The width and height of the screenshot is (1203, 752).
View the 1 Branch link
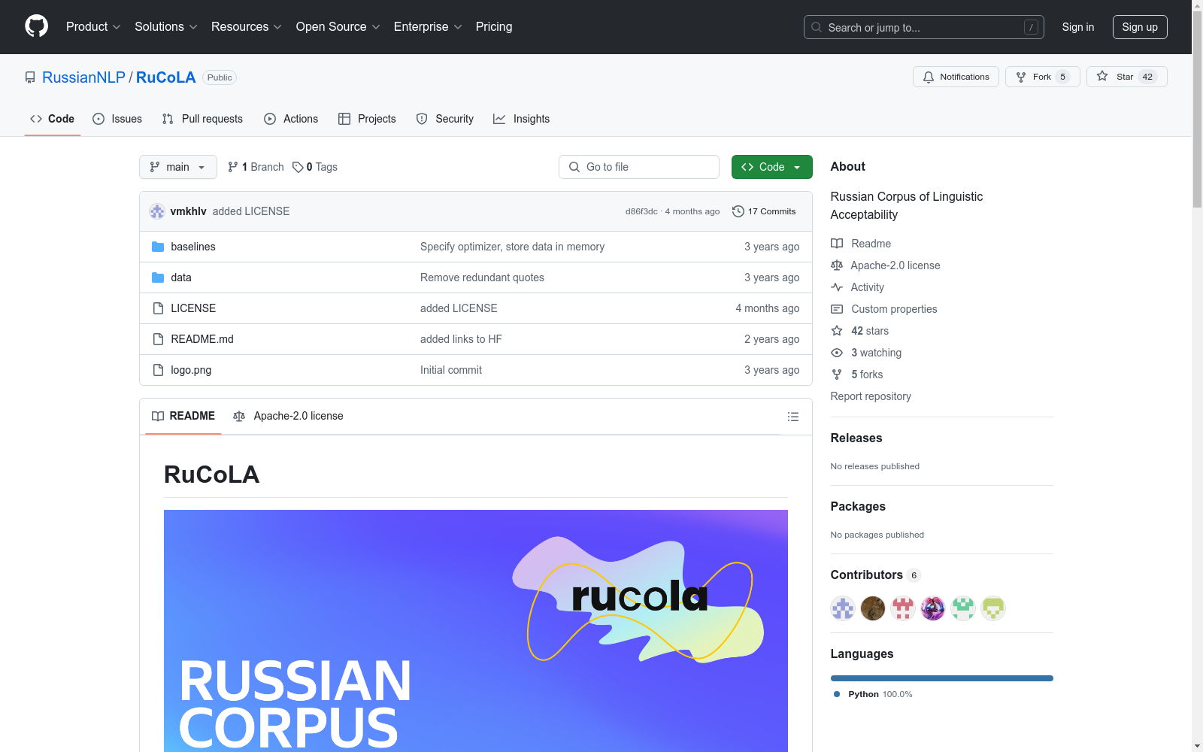click(256, 167)
